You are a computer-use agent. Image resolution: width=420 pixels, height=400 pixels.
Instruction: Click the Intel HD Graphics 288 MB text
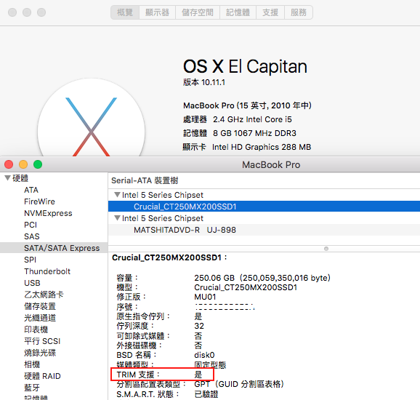pyautogui.click(x=262, y=147)
